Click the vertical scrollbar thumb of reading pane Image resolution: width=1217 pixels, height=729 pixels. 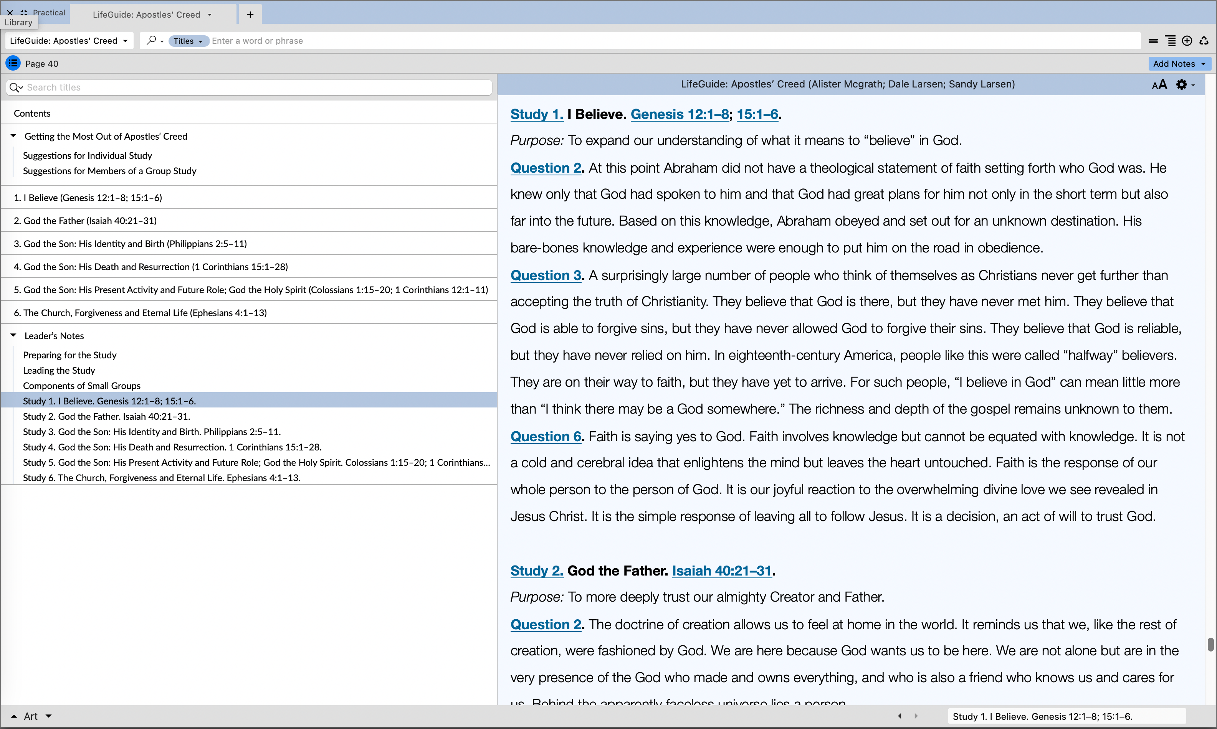[x=1210, y=644]
